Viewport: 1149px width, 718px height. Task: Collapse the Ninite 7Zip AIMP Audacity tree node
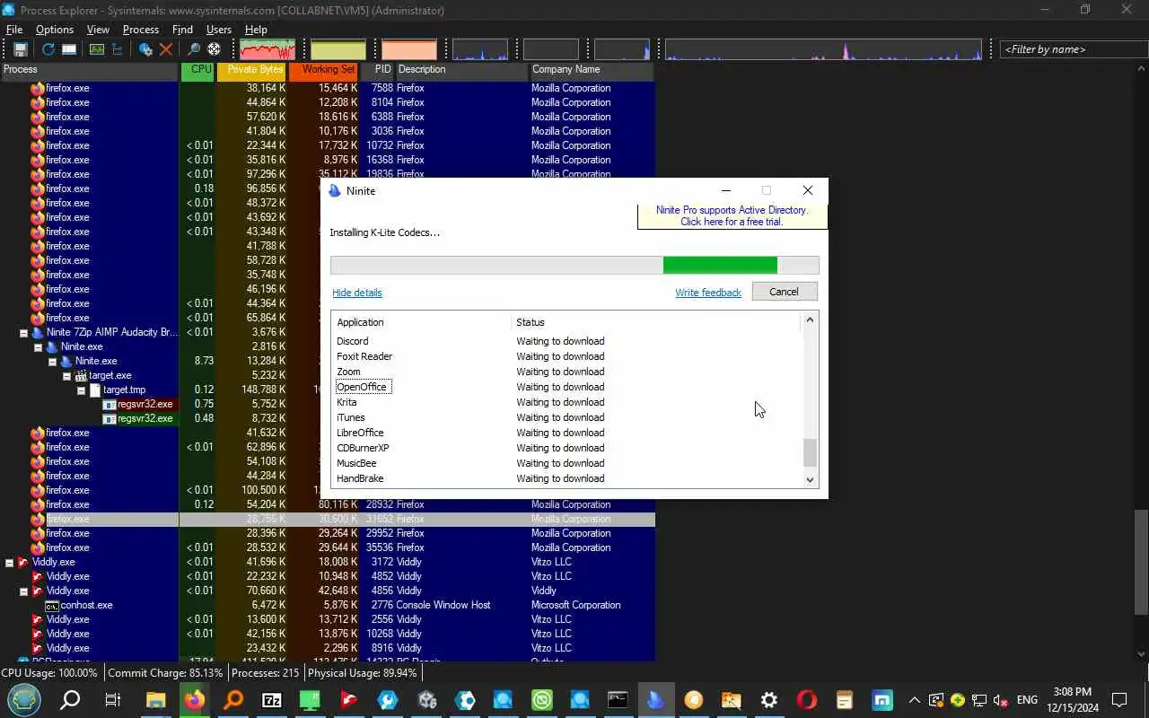point(24,332)
